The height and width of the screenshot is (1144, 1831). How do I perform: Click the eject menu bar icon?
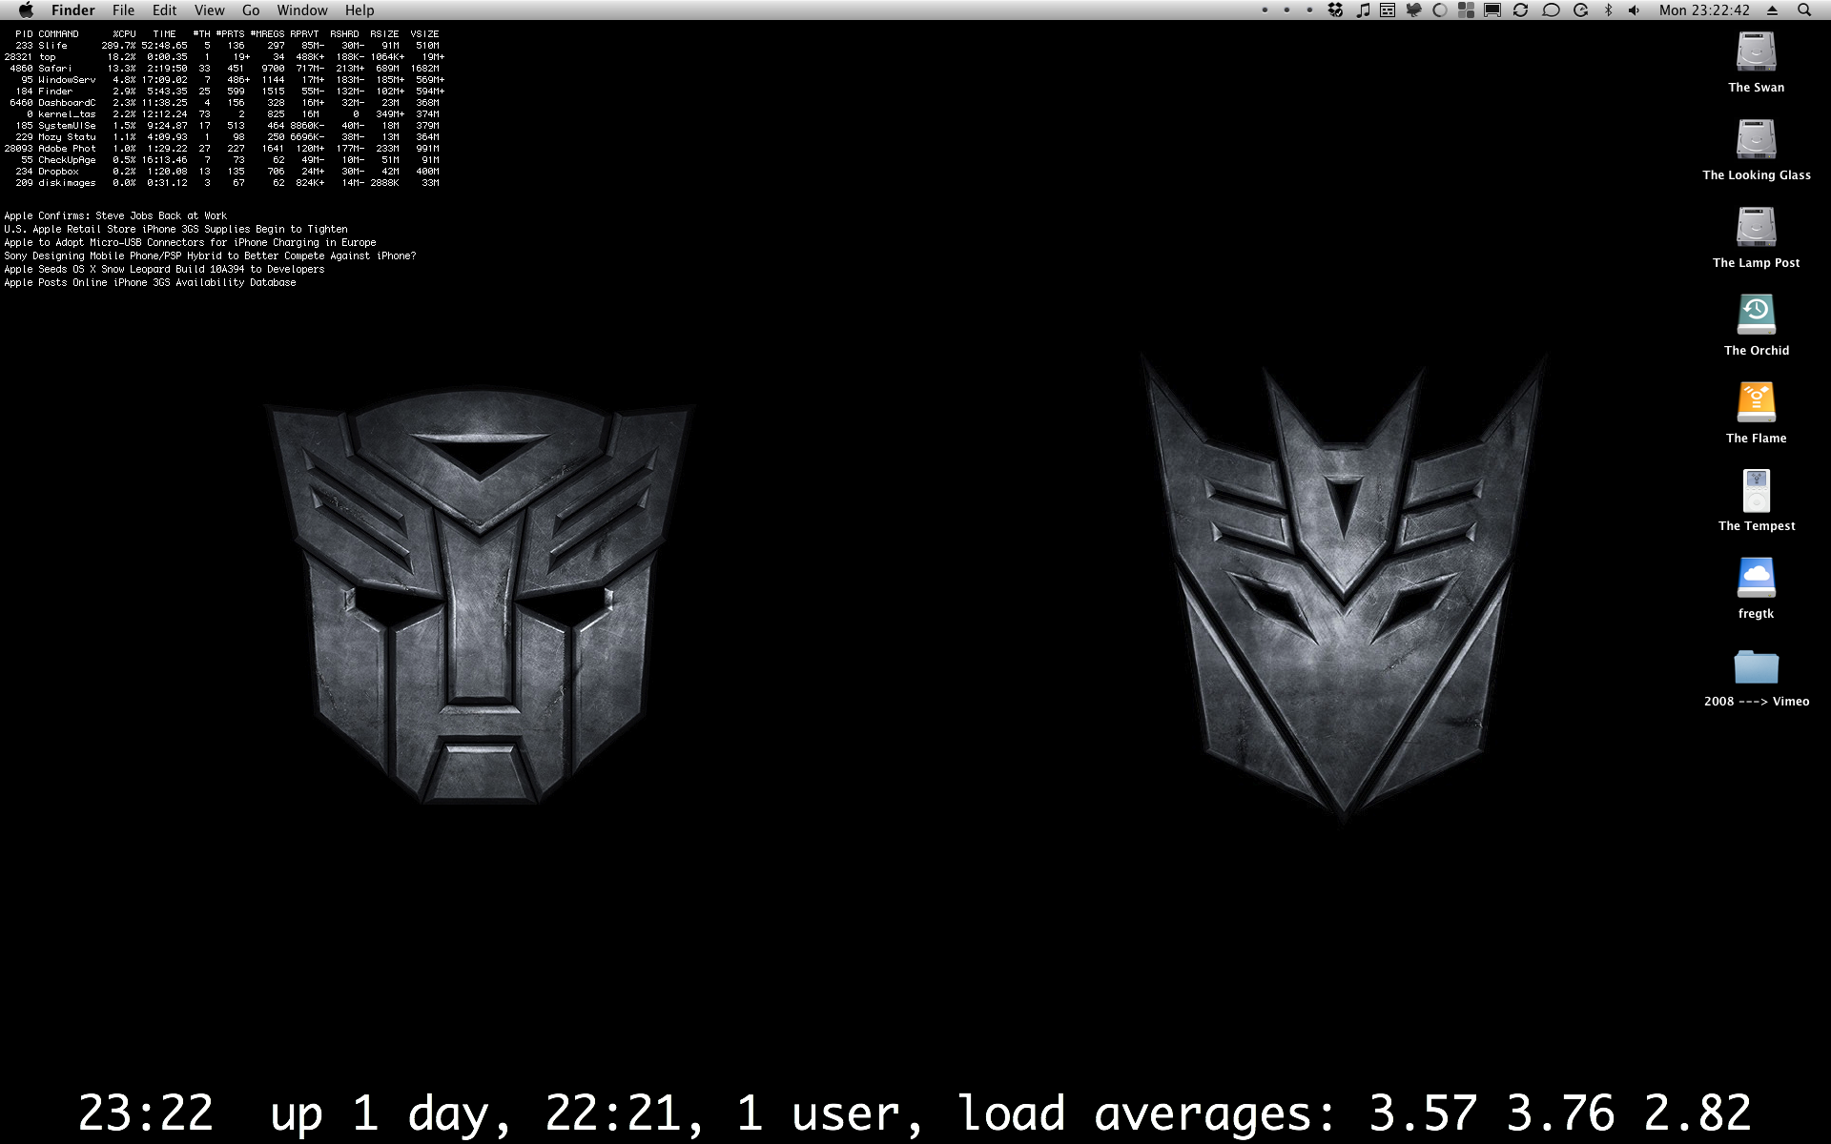click(1772, 10)
